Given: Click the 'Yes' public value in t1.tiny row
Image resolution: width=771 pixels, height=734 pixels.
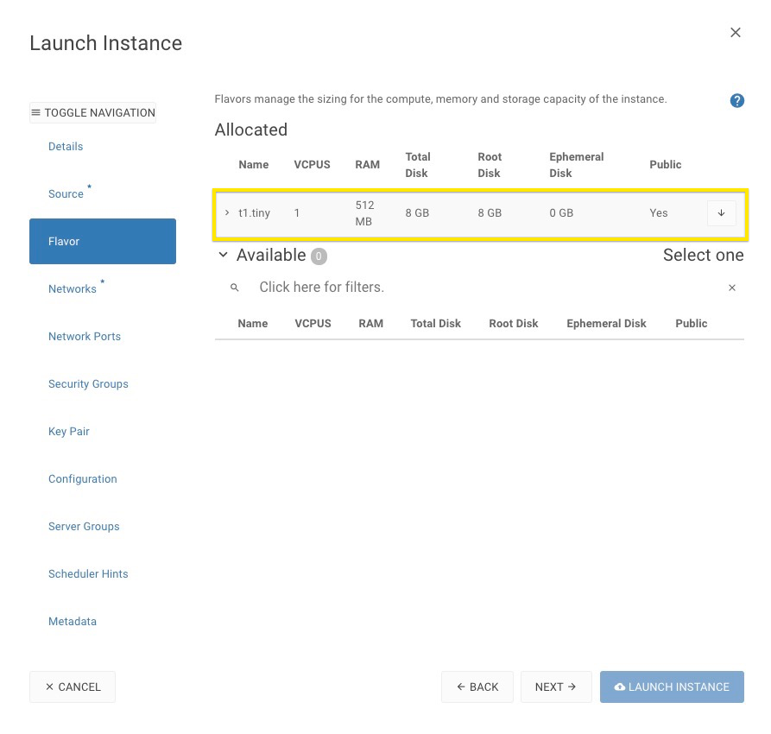Looking at the screenshot, I should [659, 213].
